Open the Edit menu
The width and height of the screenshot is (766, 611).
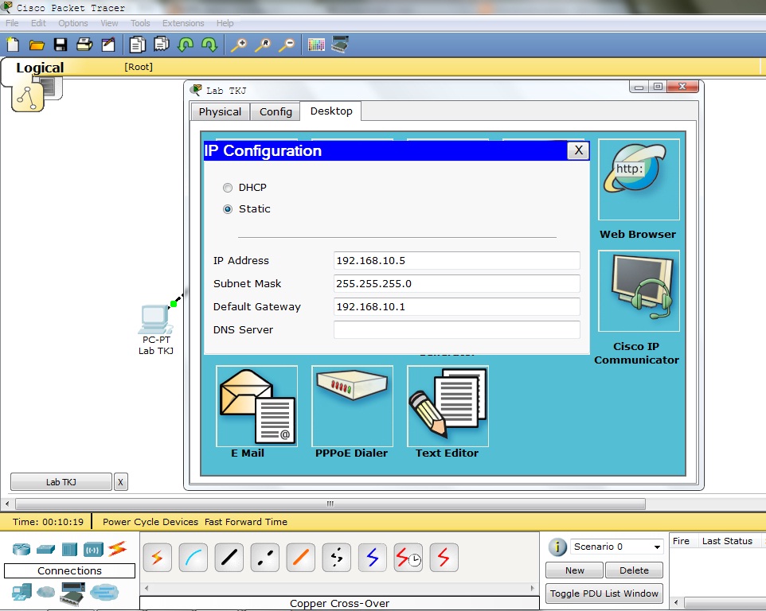click(x=38, y=23)
